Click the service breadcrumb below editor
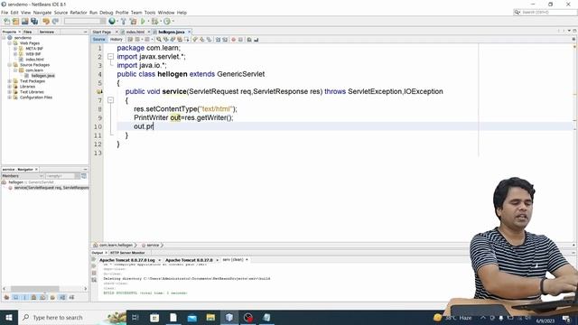578x325 pixels. tap(153, 245)
